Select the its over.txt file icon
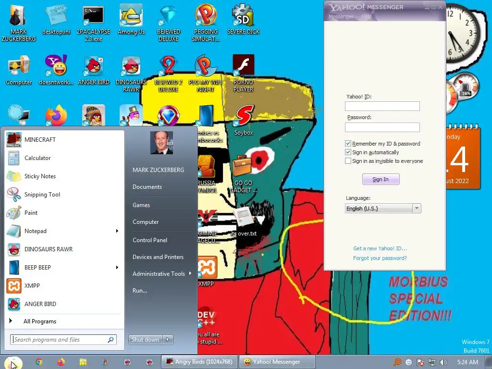The height and width of the screenshot is (369, 492). (x=244, y=221)
